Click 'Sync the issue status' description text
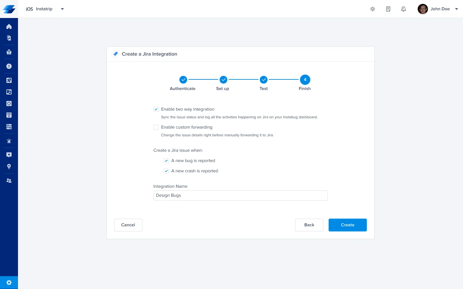Screen dimensions: 463x289 click(239, 117)
